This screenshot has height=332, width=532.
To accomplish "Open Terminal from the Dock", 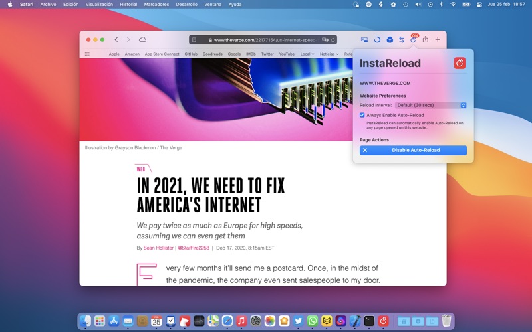I will (x=369, y=321).
